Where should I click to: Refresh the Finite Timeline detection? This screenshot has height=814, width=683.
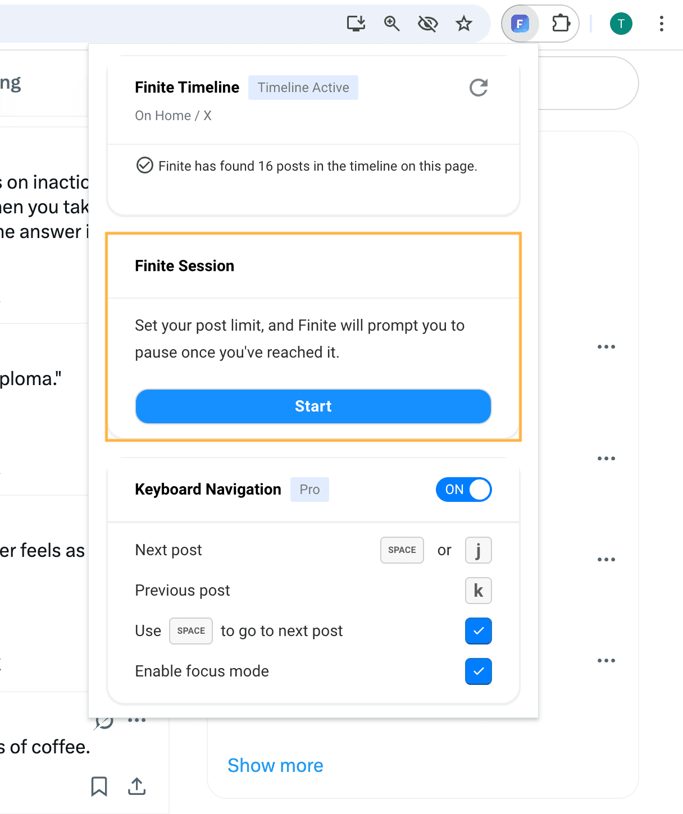[478, 88]
